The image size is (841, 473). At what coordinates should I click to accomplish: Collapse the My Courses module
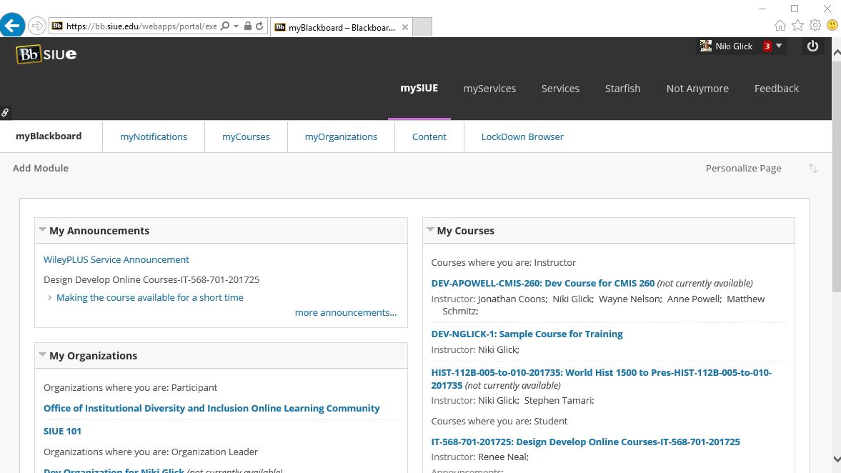430,230
